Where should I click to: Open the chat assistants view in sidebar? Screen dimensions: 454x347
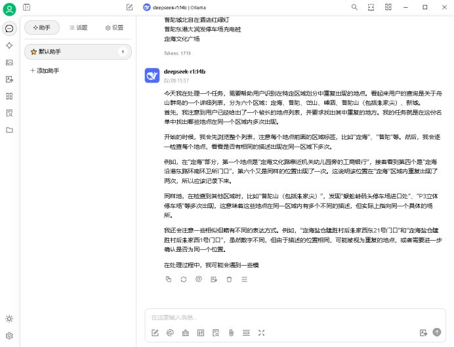9,29
